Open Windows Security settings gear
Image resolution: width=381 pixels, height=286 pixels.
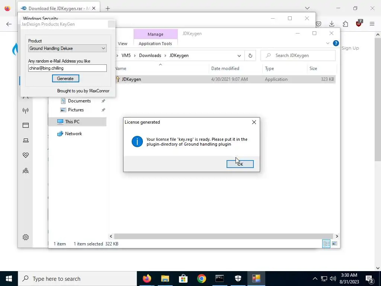[26, 237]
